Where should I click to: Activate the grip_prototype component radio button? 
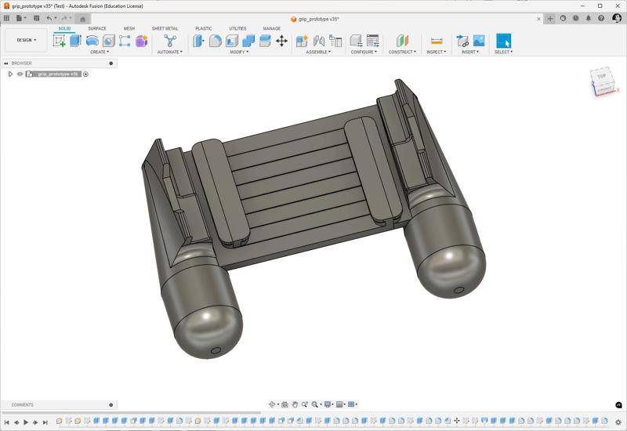coord(86,74)
